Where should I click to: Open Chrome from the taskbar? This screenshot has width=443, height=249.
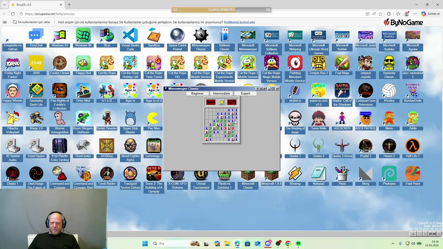(288, 243)
